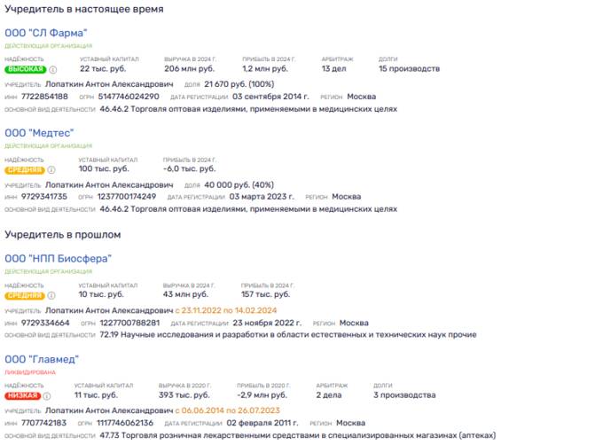Click "3 производства" debts value for Главмед
This screenshot has width=603, height=445.
[x=404, y=395]
